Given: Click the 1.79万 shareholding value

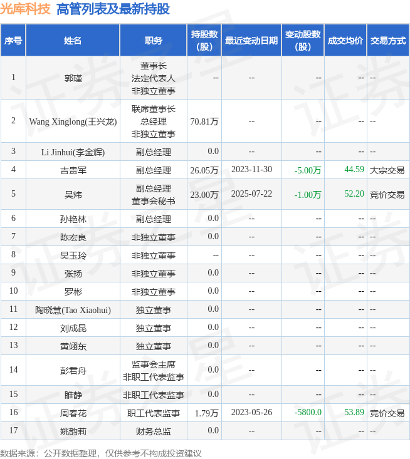Looking at the screenshot, I should (207, 413).
